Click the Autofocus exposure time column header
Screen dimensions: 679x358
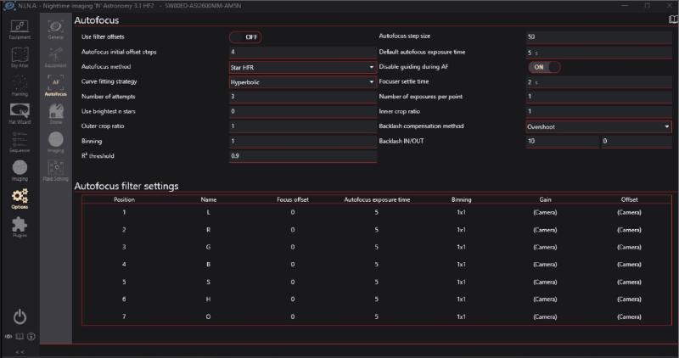tap(377, 199)
